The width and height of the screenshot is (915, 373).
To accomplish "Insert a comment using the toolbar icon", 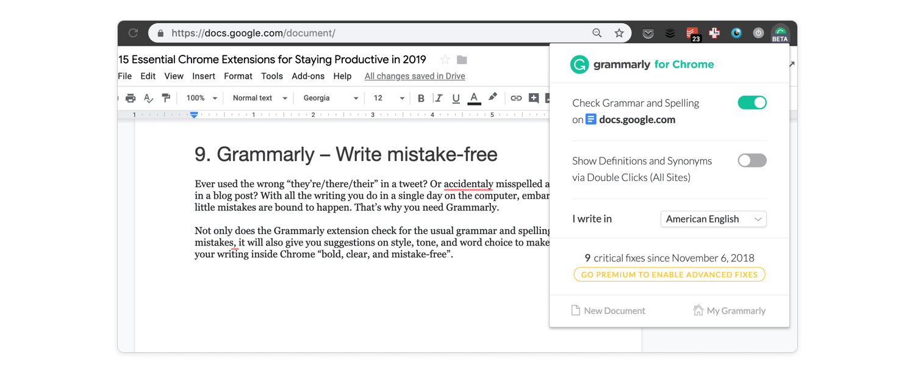I will (x=534, y=98).
